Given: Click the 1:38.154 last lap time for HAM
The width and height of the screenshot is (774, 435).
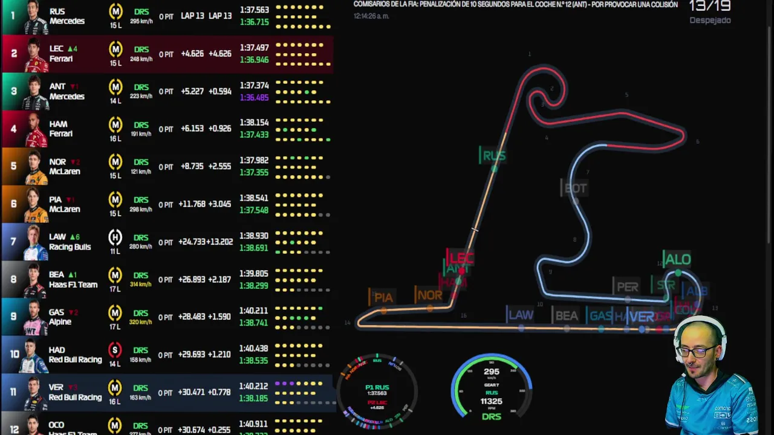Looking at the screenshot, I should [x=254, y=123].
